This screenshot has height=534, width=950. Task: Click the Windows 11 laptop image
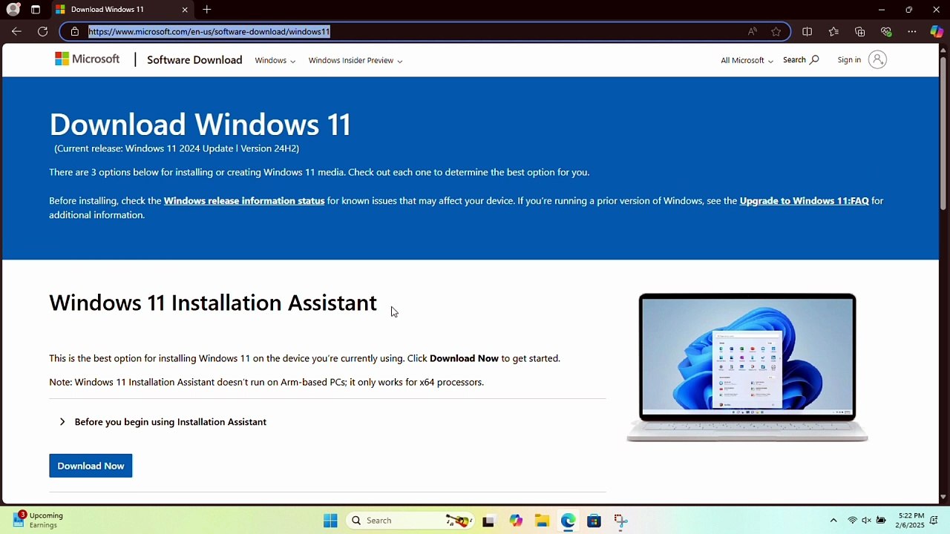pyautogui.click(x=747, y=367)
